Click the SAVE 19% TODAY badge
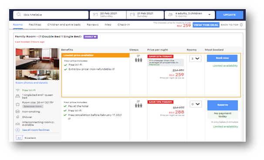264x160 pixels. tap(160, 102)
